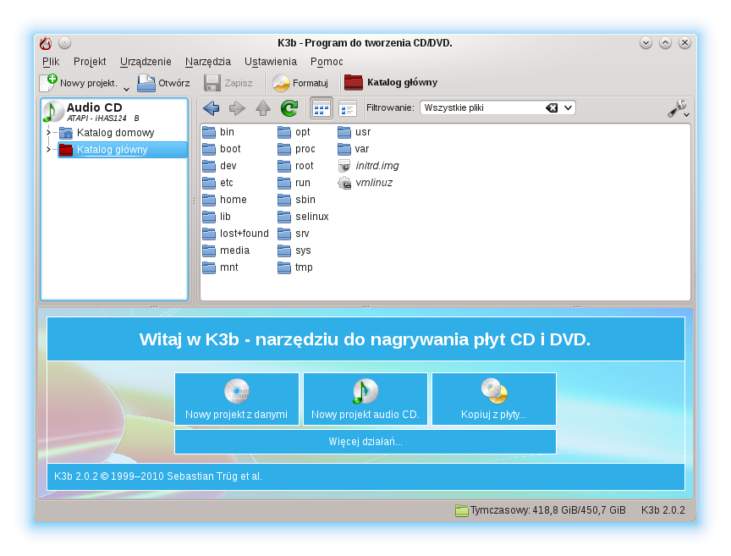
Task: Click the Nowy projekt toolbar icon
Action: click(48, 83)
